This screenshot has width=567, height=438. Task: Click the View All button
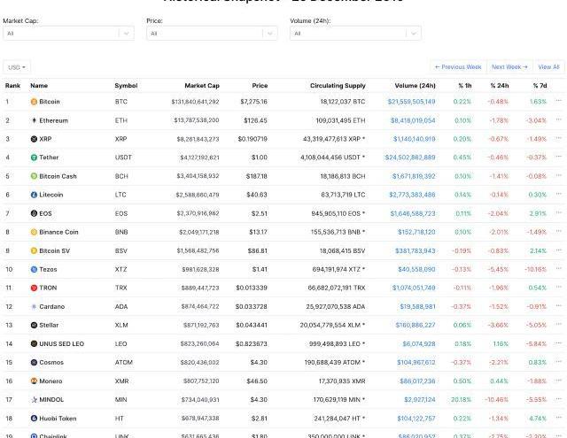coord(548,67)
